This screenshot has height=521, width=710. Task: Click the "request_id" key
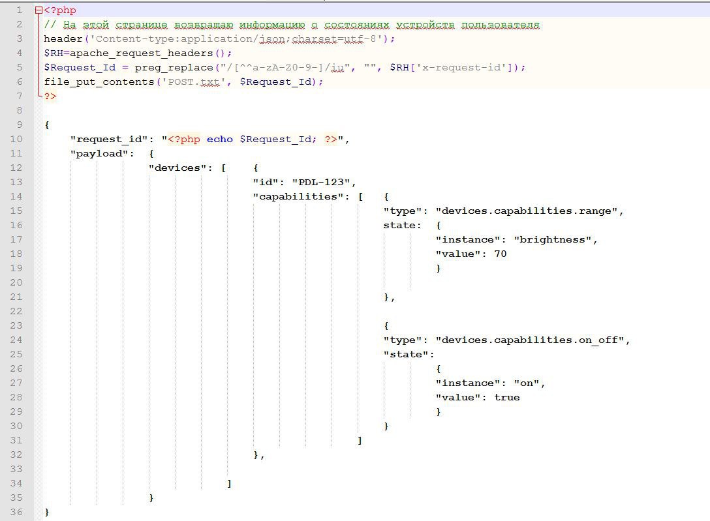[x=109, y=140]
